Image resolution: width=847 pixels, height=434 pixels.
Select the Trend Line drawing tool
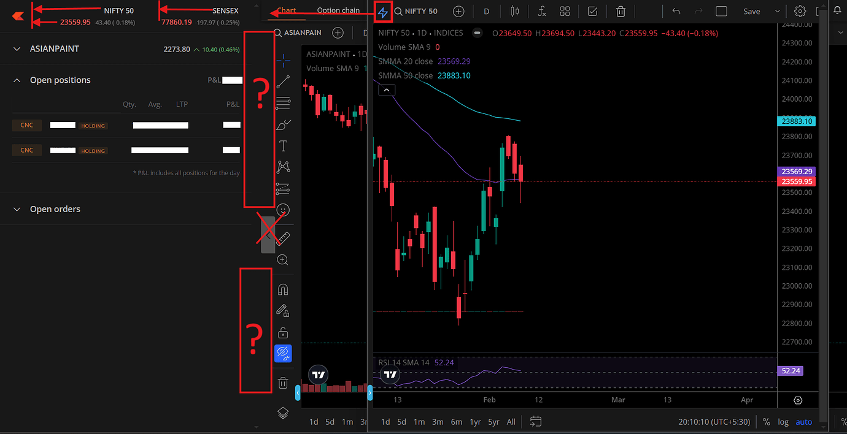coord(283,82)
